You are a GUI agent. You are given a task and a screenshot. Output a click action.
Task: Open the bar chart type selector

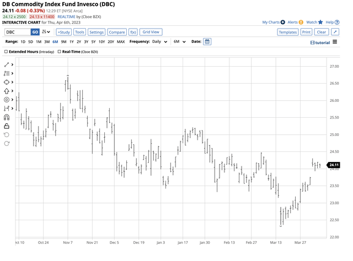(x=46, y=32)
